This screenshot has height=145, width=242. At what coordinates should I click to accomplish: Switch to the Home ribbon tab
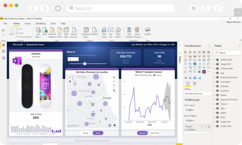point(16,24)
